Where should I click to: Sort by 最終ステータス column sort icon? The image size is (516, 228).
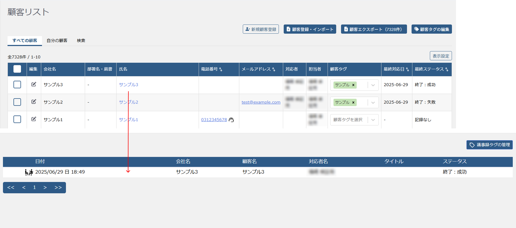[x=447, y=69]
